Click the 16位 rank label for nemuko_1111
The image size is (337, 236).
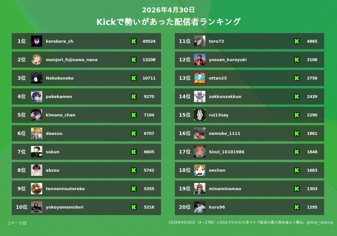coord(185,133)
